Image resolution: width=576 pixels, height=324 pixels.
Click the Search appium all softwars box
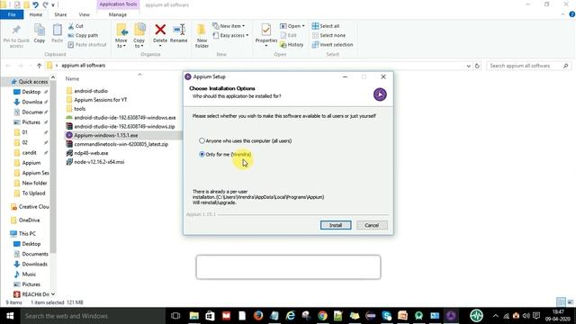(529, 66)
